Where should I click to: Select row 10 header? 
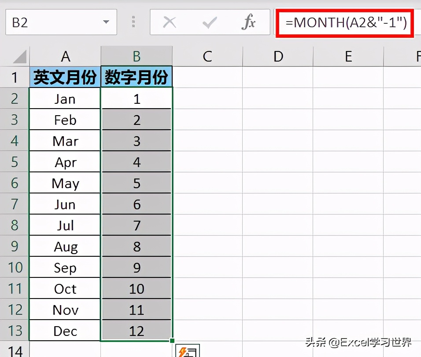coord(15,267)
